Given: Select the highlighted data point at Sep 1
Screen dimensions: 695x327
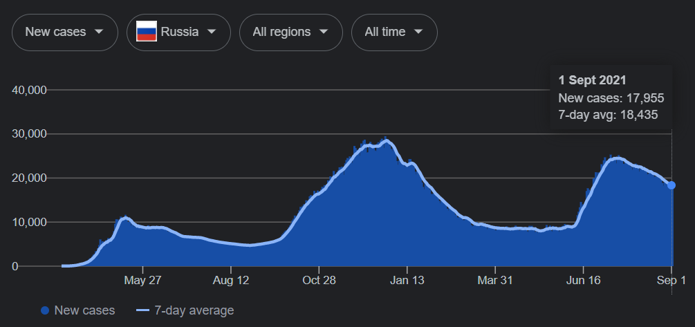Looking at the screenshot, I should (x=671, y=185).
